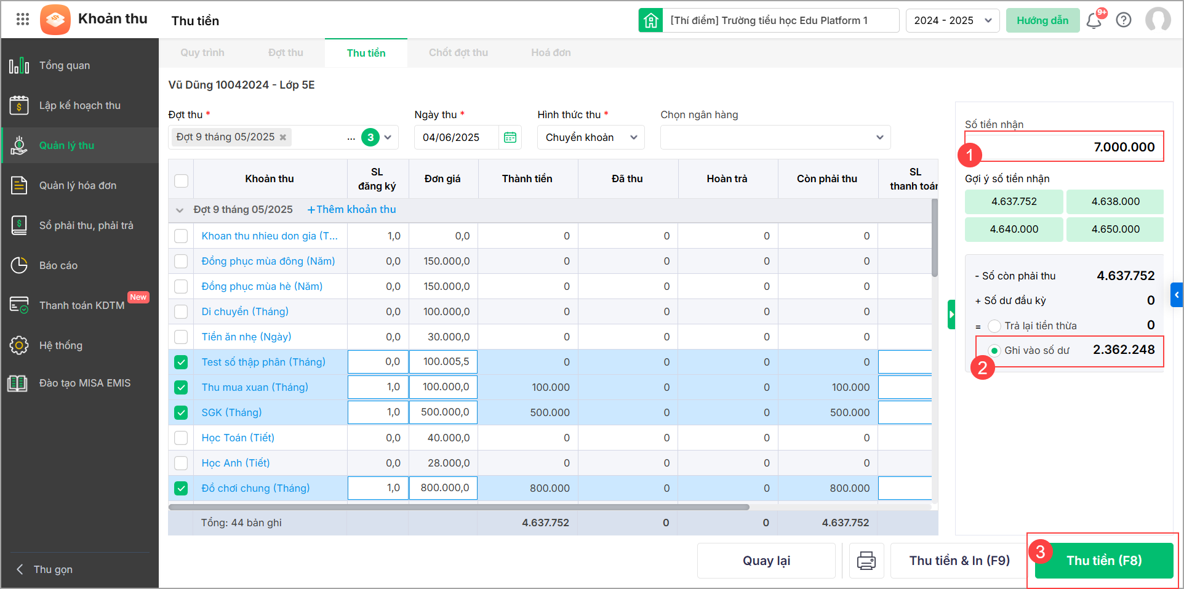The height and width of the screenshot is (589, 1184).
Task: Open the calendar picker for Ngày thu
Action: [510, 137]
